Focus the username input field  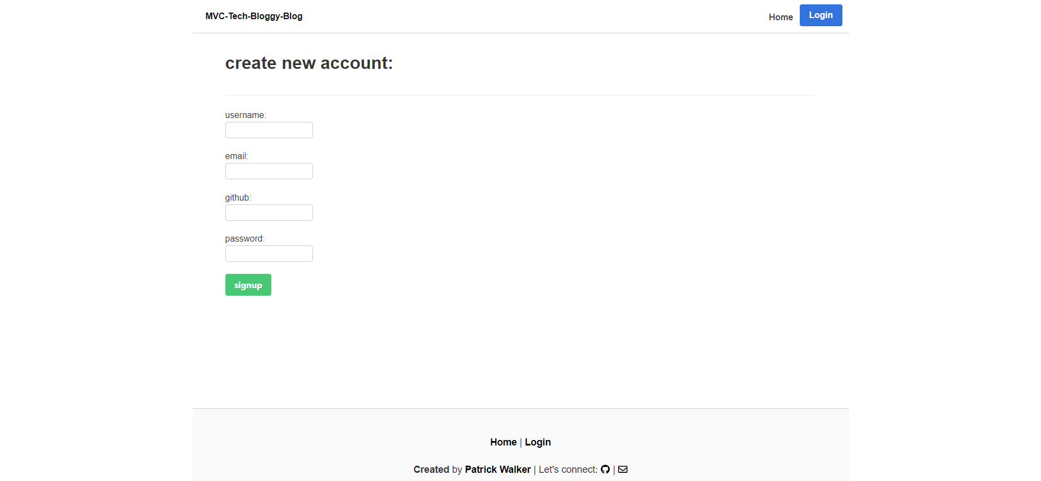[x=269, y=130]
